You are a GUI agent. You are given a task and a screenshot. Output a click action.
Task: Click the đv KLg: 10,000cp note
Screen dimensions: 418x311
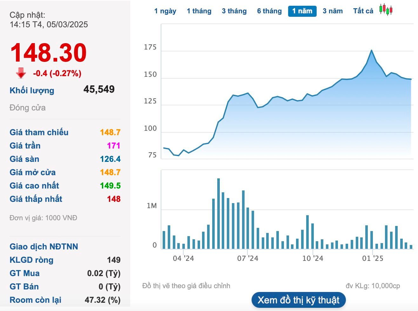click(x=373, y=286)
